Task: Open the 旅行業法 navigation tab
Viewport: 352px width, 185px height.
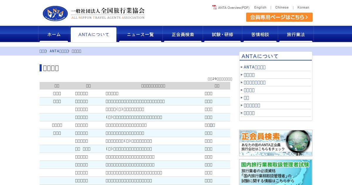Action: pyautogui.click(x=296, y=34)
